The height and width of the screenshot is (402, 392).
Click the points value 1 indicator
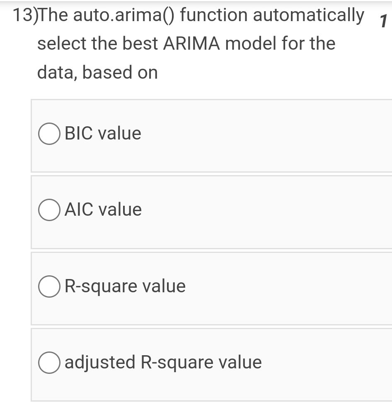tap(383, 19)
